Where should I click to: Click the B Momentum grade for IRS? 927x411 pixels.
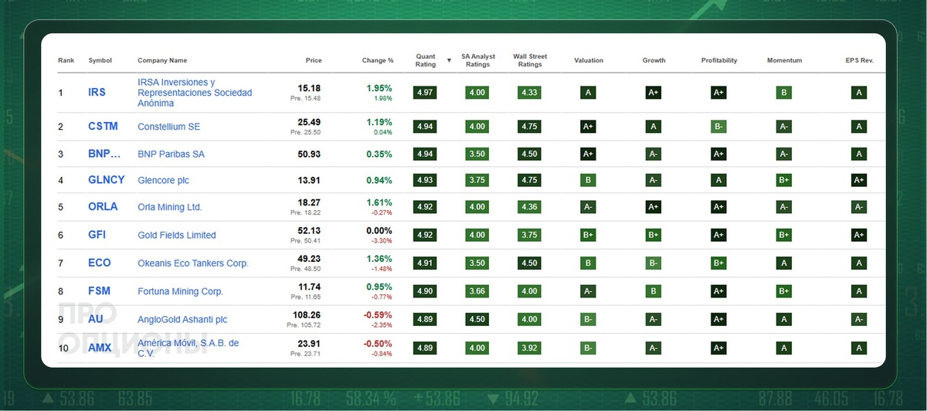784,93
